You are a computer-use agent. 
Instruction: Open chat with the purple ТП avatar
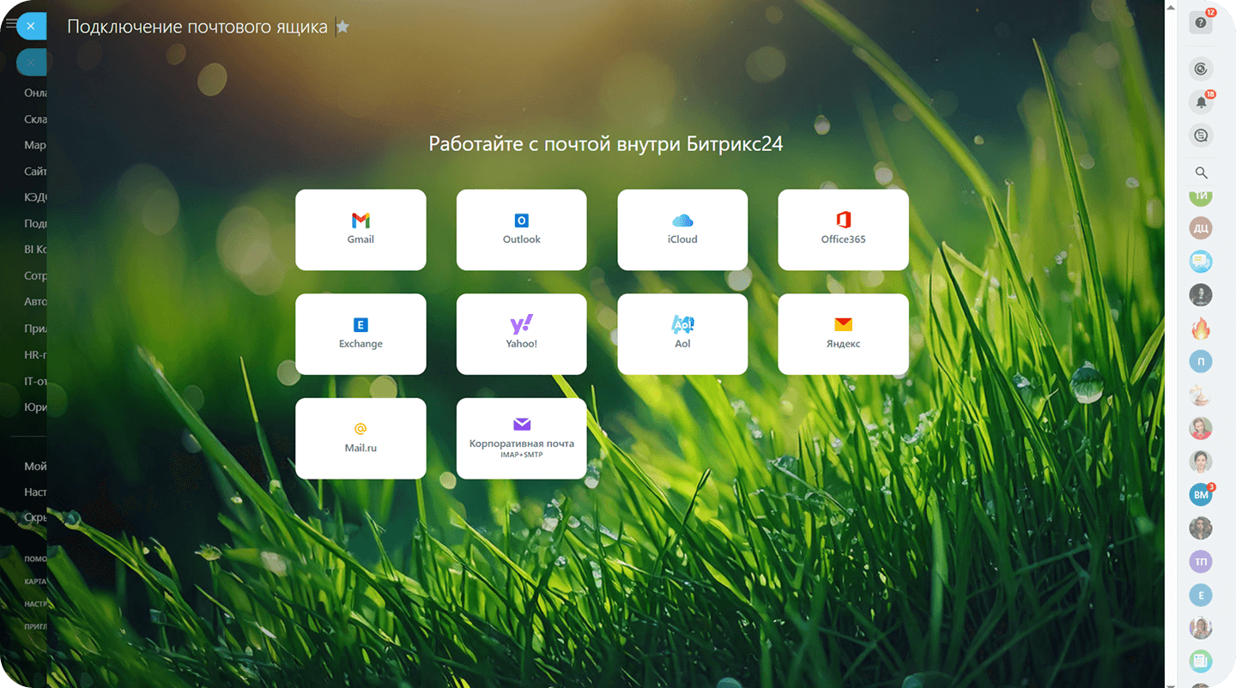[x=1200, y=562]
